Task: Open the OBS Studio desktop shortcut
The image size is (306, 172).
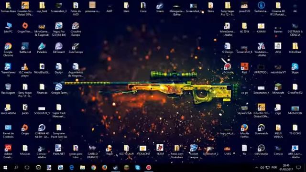Action: tap(261, 150)
